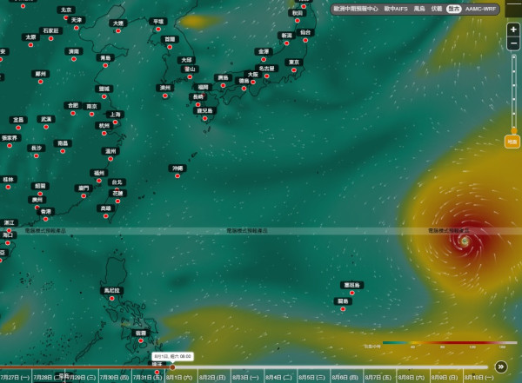Jump to 8月4日 (二) on the timeline
The image size is (522, 383).
click(x=278, y=377)
